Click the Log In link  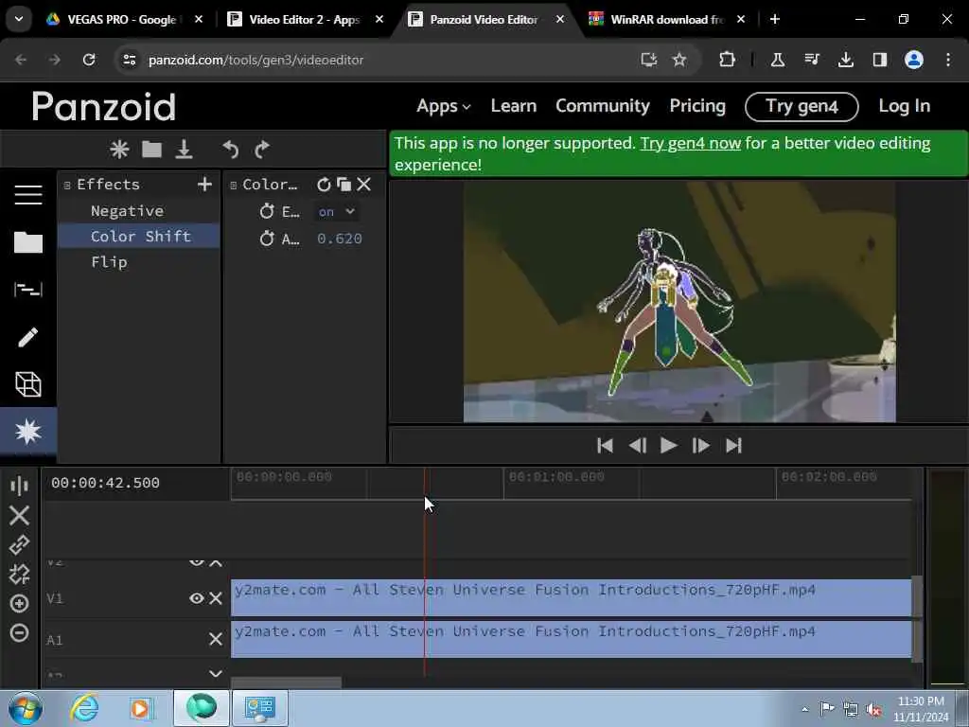pos(904,106)
